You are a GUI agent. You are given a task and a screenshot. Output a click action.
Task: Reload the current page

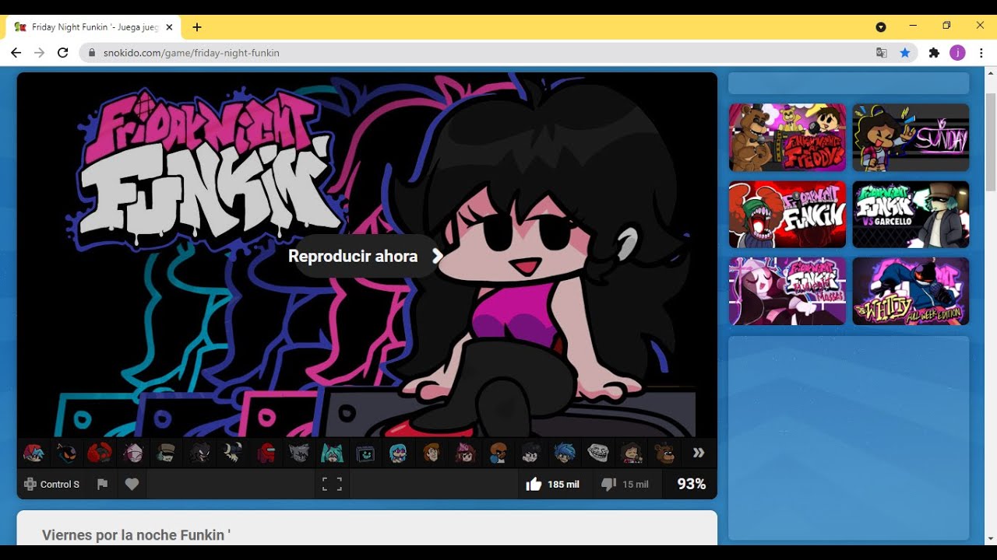coord(63,53)
